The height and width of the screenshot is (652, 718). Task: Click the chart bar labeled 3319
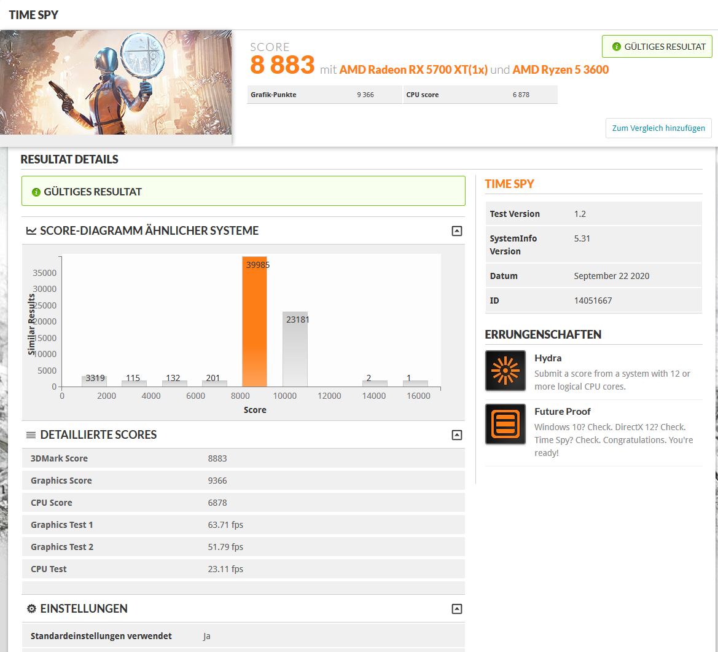click(x=95, y=381)
